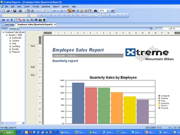The height and width of the screenshot is (135, 180).
Task: Open the Repository Explorer icon
Action: pyautogui.click(x=82, y=11)
